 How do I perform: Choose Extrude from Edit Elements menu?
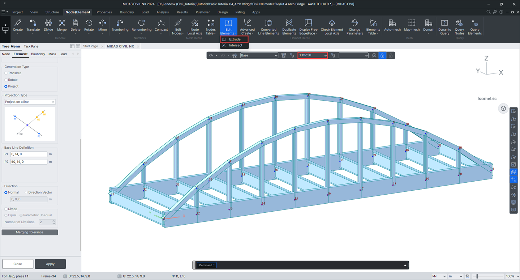(x=234, y=39)
